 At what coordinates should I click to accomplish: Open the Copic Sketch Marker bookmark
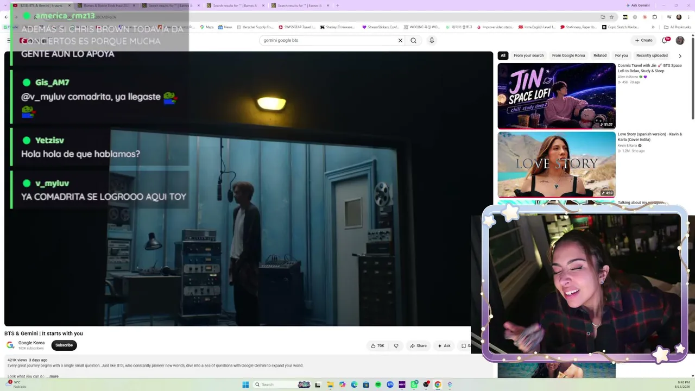620,27
